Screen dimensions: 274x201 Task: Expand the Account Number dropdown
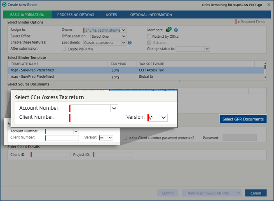coord(76,131)
